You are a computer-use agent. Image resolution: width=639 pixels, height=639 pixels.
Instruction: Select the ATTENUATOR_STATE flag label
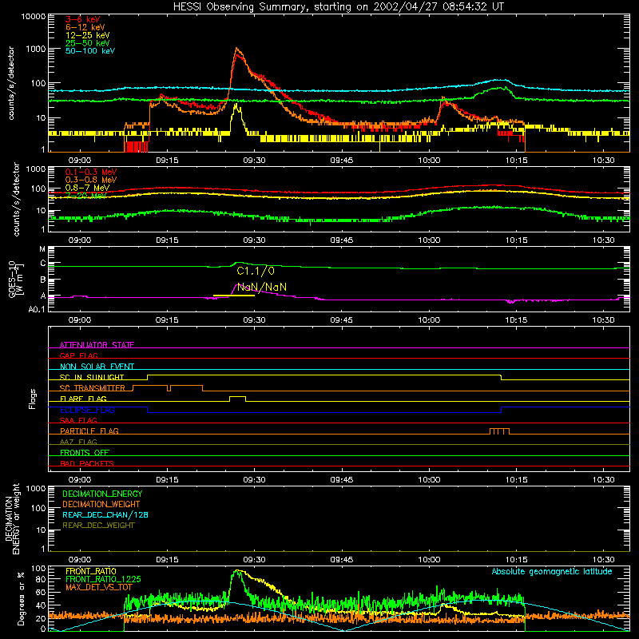point(97,345)
